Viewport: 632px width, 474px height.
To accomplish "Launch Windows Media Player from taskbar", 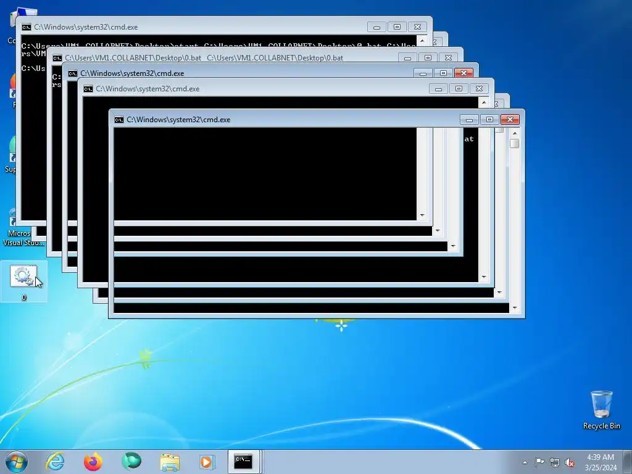I will click(x=207, y=462).
